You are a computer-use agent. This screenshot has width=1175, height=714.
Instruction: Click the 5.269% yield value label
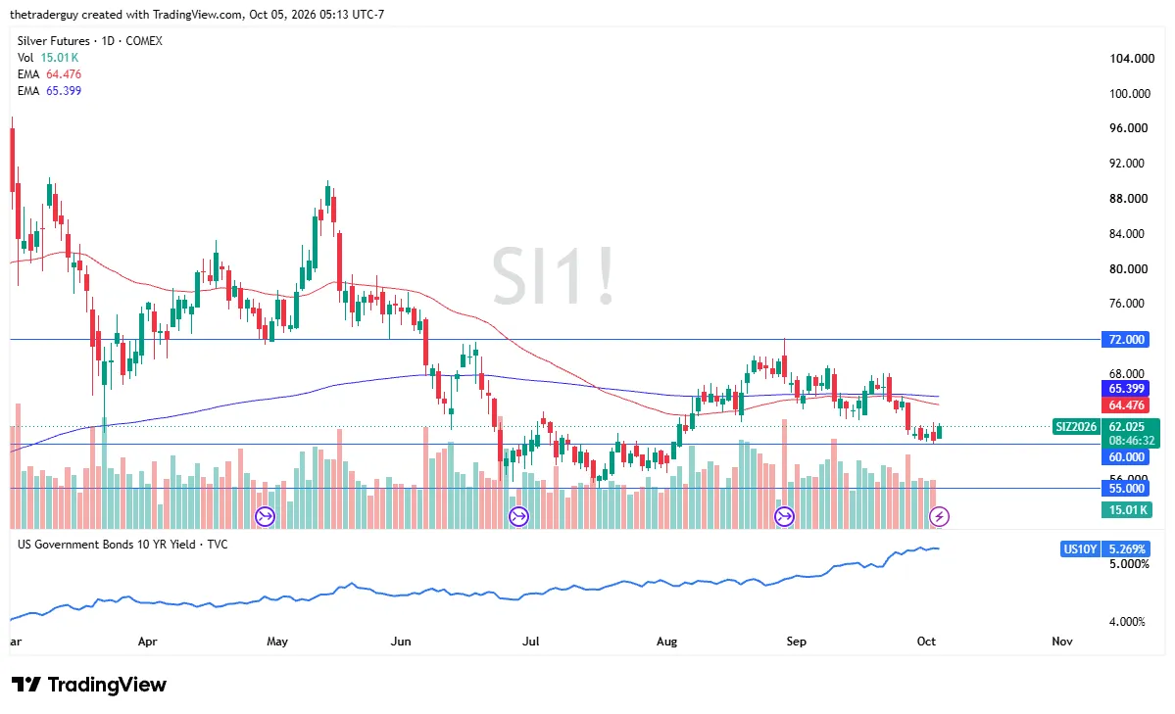pos(1126,549)
